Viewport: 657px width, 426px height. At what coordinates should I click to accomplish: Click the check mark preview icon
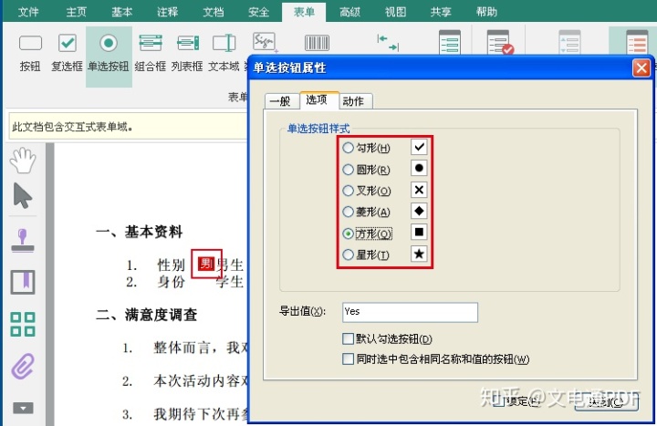(419, 147)
